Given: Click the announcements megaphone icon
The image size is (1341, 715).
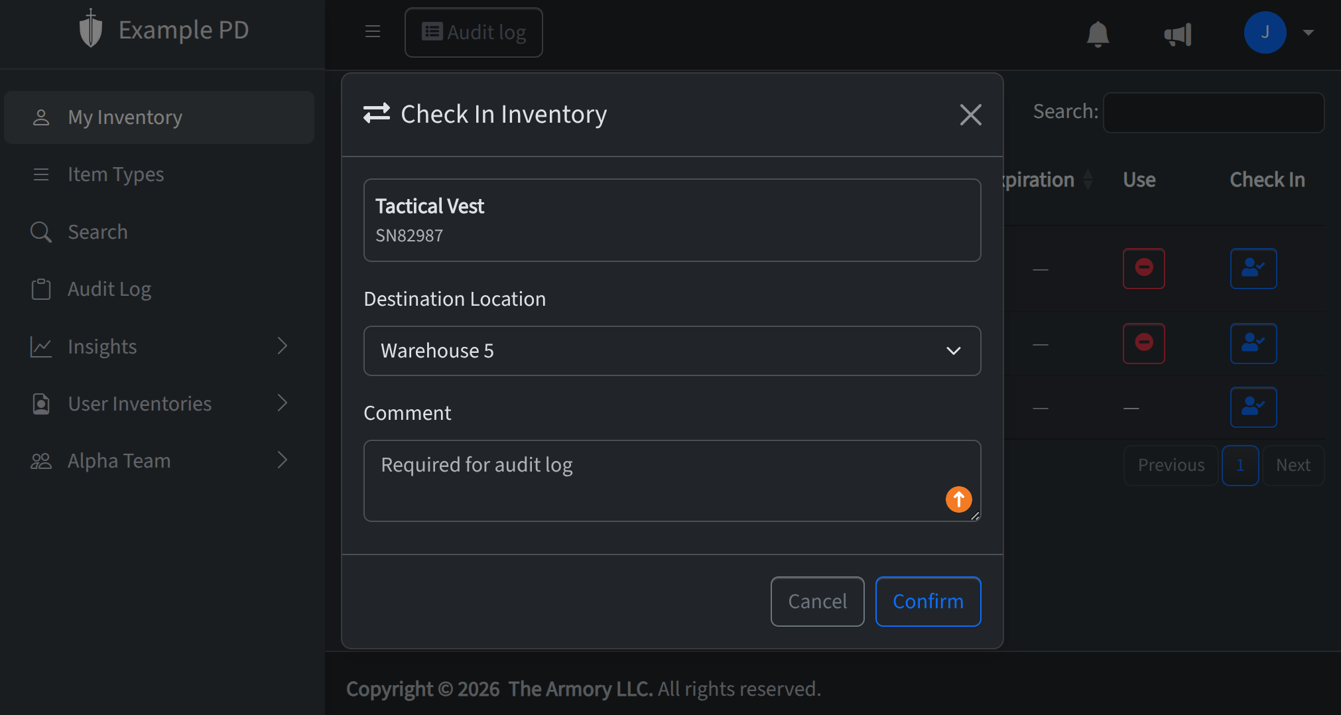Looking at the screenshot, I should [1179, 34].
